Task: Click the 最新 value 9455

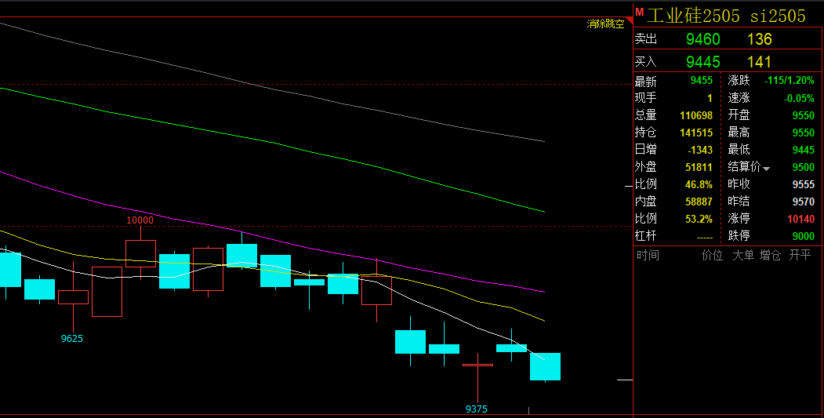Action: pos(702,81)
